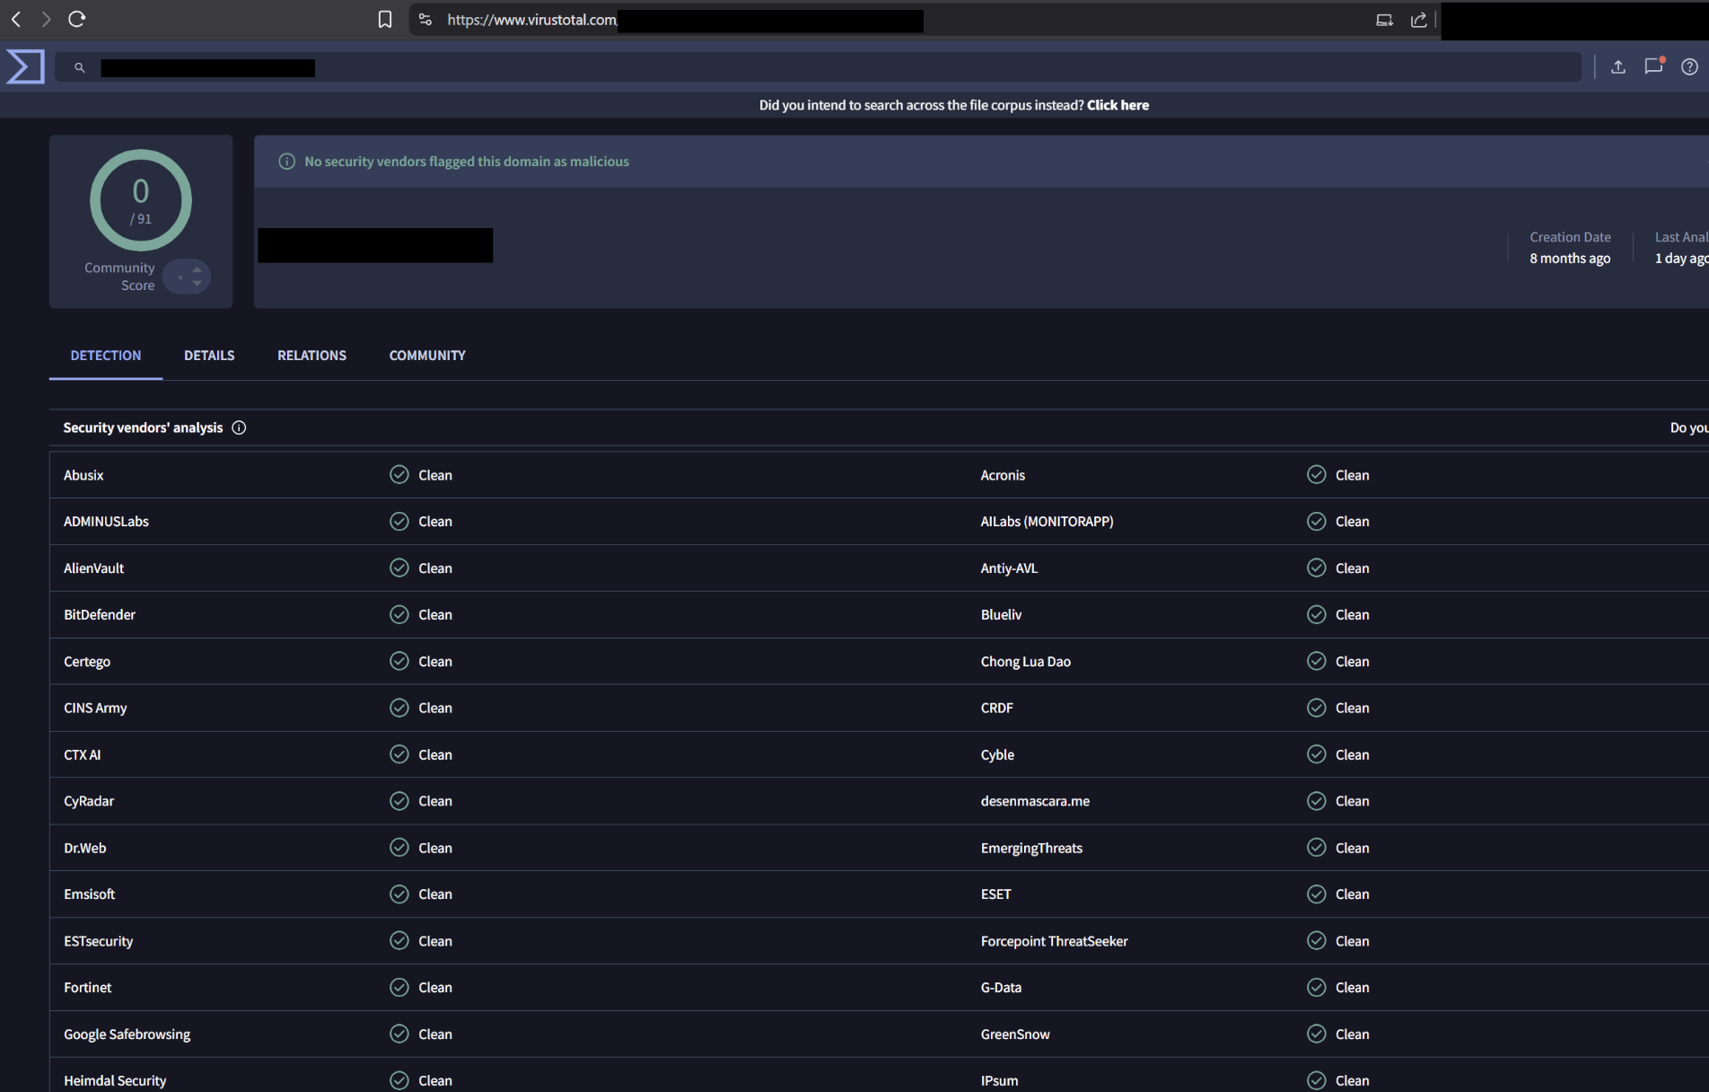Screen dimensions: 1709x1092
Task: Click Clean result text for EmergingThreats
Action: pos(1352,848)
